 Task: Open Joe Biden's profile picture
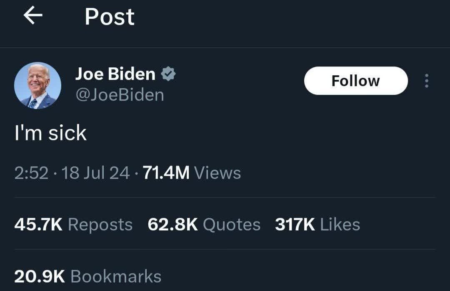click(x=37, y=86)
